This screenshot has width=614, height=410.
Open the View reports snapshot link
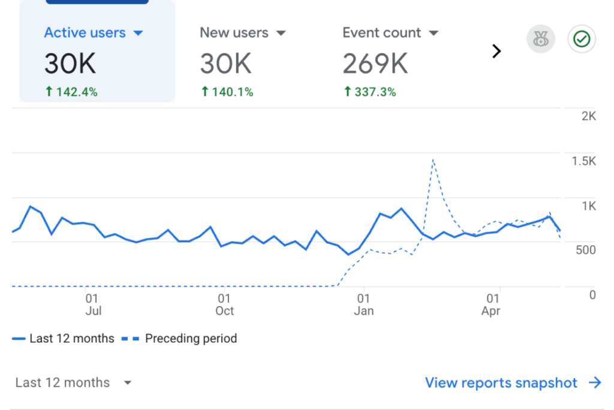pyautogui.click(x=501, y=383)
